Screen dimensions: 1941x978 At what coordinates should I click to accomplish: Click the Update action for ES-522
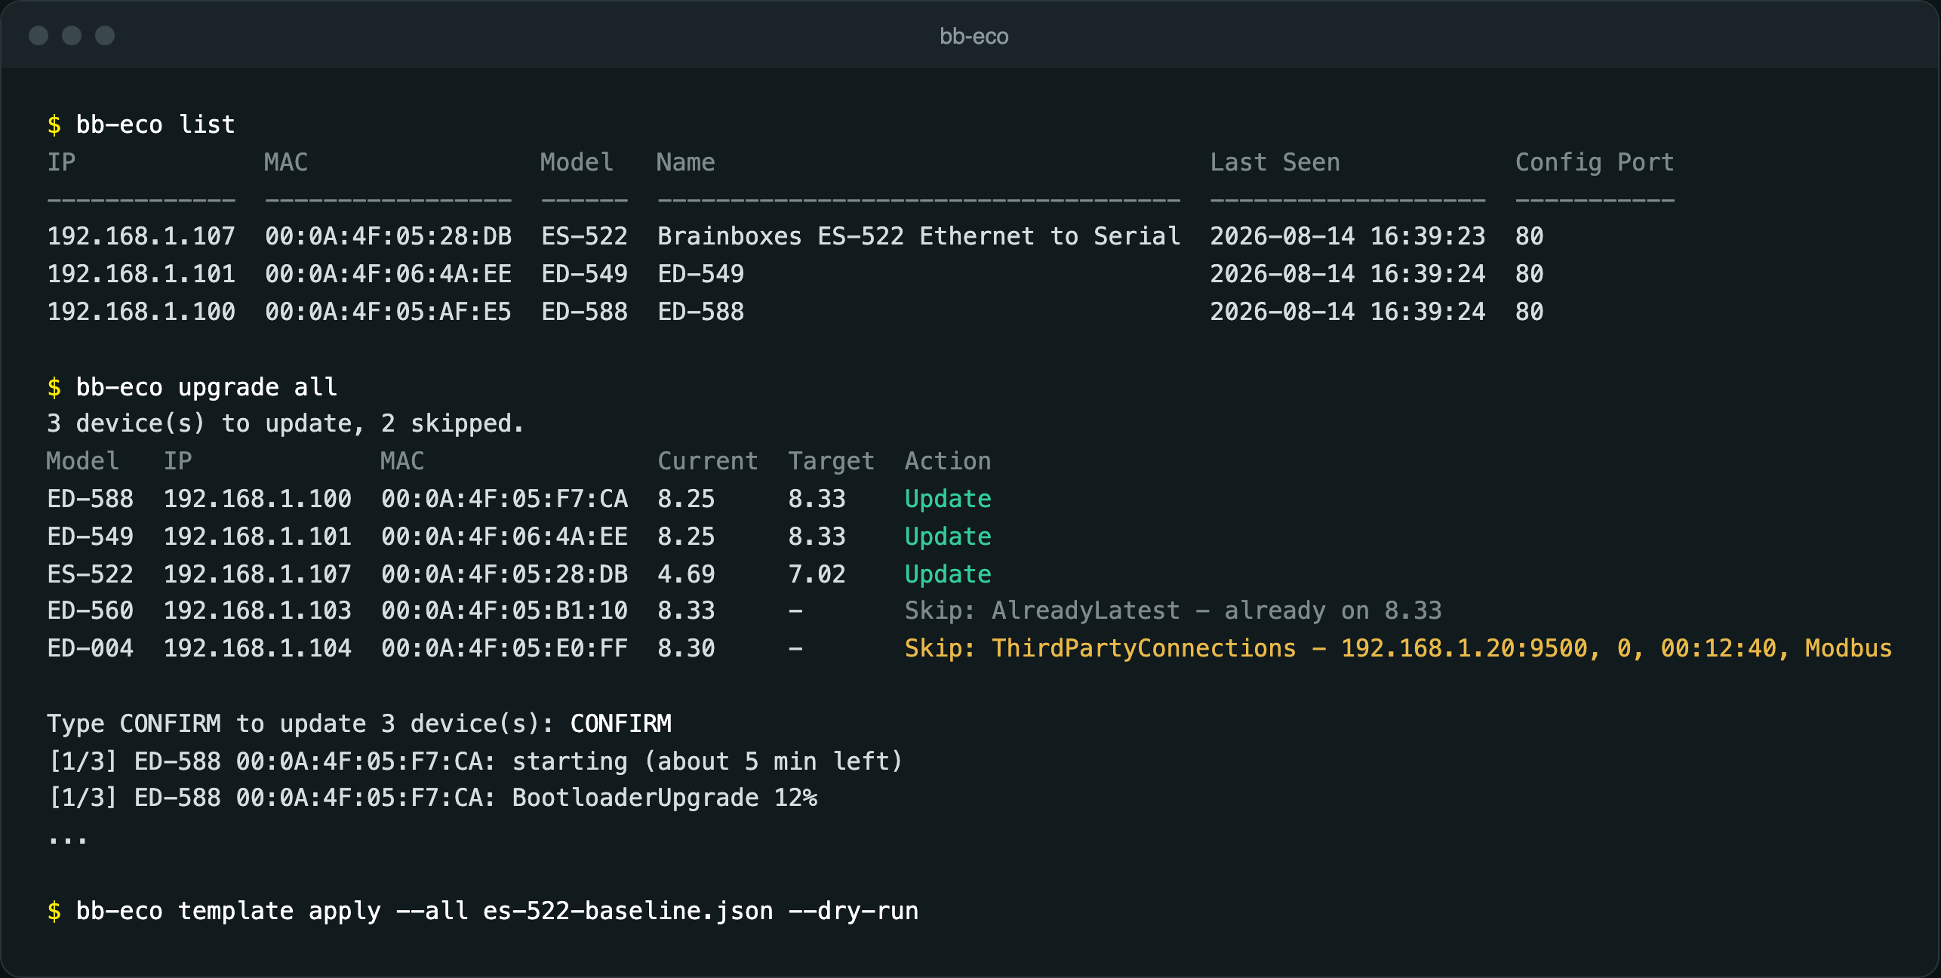point(948,574)
